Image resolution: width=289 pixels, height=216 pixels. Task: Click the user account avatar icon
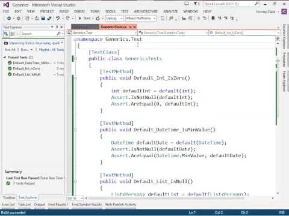(284, 11)
